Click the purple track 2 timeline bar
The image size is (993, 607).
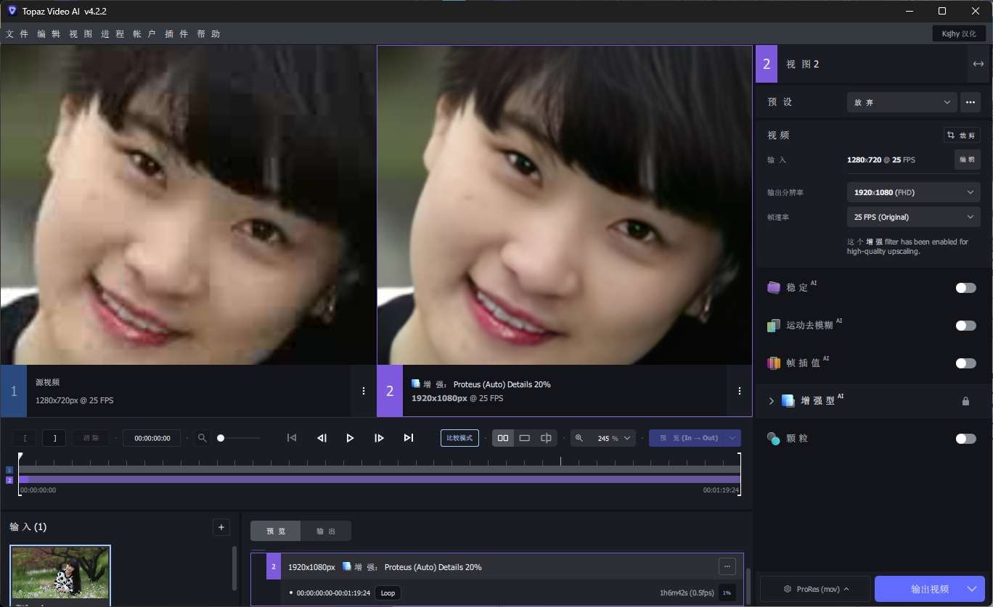380,479
